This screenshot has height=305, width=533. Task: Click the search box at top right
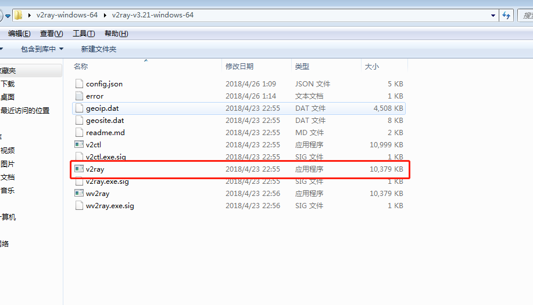coord(525,15)
